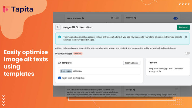Click the Preview image code text
The image size is (192, 108).
[166, 70]
